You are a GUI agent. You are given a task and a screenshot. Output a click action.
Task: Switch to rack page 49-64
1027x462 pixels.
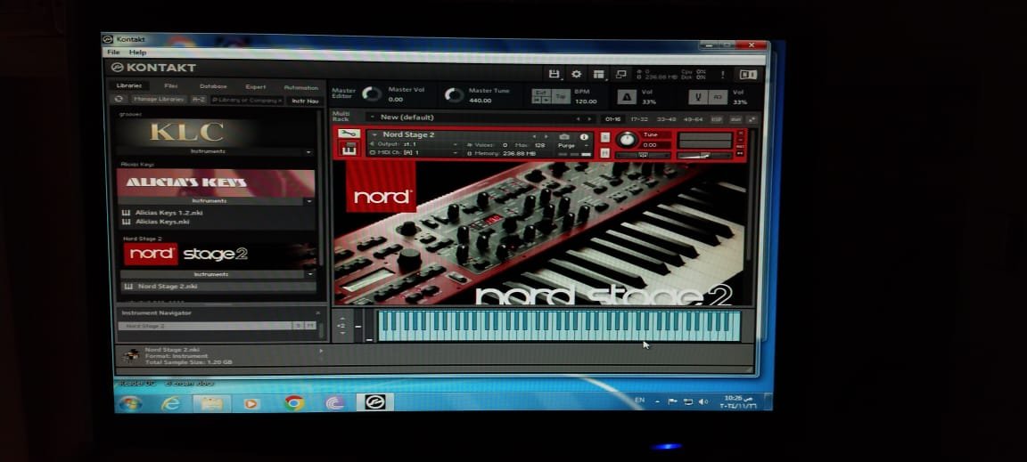point(693,119)
